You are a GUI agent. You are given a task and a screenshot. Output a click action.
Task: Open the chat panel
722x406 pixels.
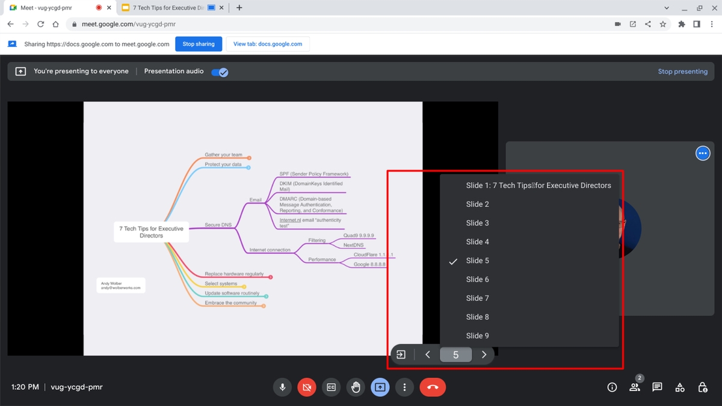tap(657, 387)
